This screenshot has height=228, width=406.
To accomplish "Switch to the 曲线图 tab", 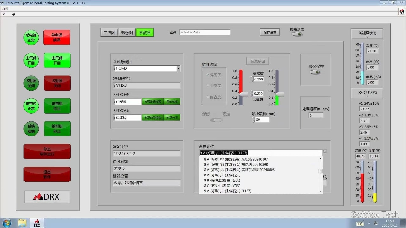I will coord(109,32).
